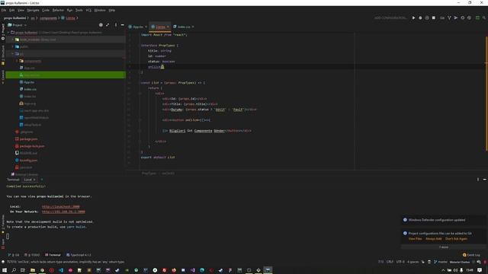The width and height of the screenshot is (488, 274).
Task: Open the TODO tool window tab
Action: [x=32, y=255]
